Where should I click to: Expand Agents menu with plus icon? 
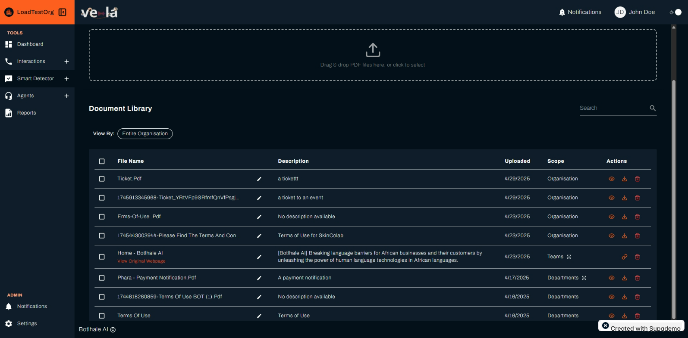[x=66, y=96]
